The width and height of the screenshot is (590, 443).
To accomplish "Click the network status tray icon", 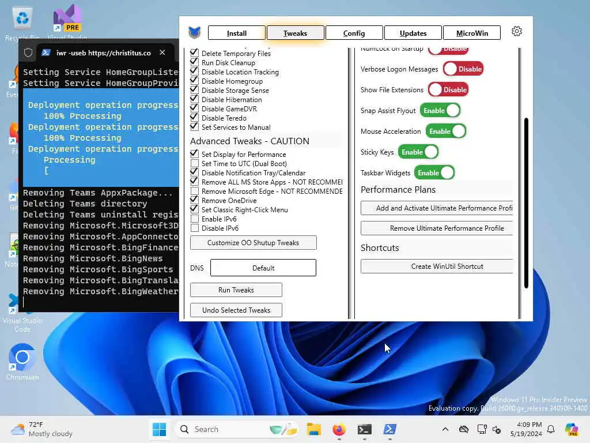I will (x=482, y=429).
